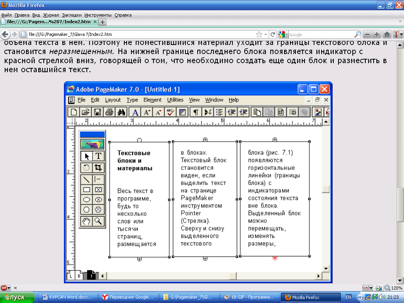
Task: Go back with Firefox back arrow
Action: (5, 34)
